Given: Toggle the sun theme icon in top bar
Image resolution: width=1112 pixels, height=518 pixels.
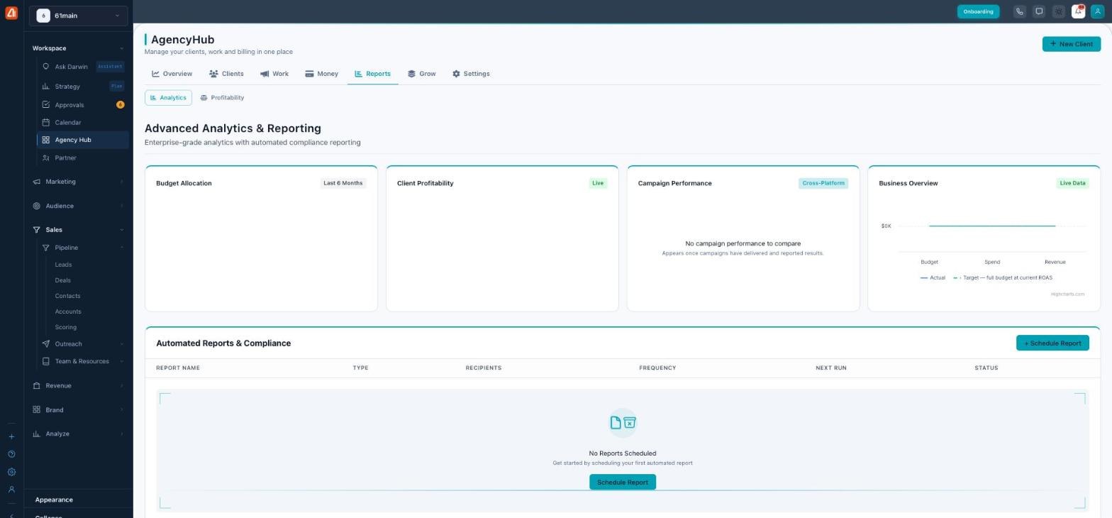Looking at the screenshot, I should point(1059,11).
